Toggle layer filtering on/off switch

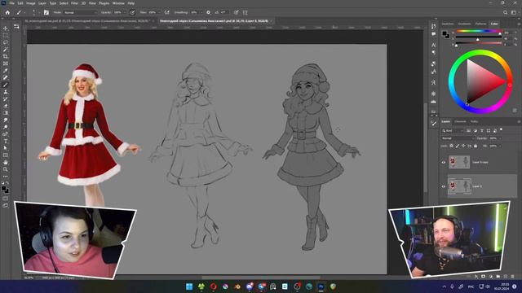[x=501, y=130]
